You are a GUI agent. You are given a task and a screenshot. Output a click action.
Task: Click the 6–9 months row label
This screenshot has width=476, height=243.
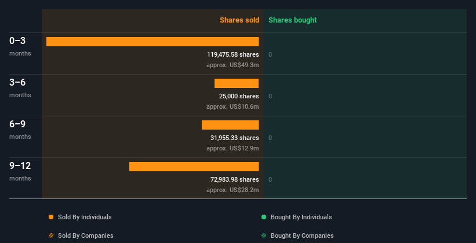pos(20,130)
